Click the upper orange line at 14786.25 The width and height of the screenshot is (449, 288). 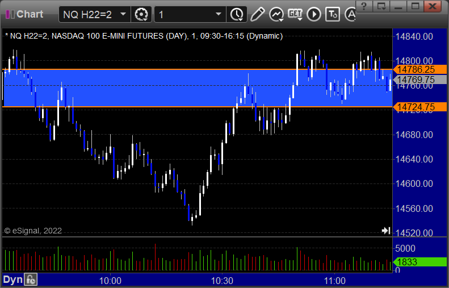pyautogui.click(x=198, y=69)
